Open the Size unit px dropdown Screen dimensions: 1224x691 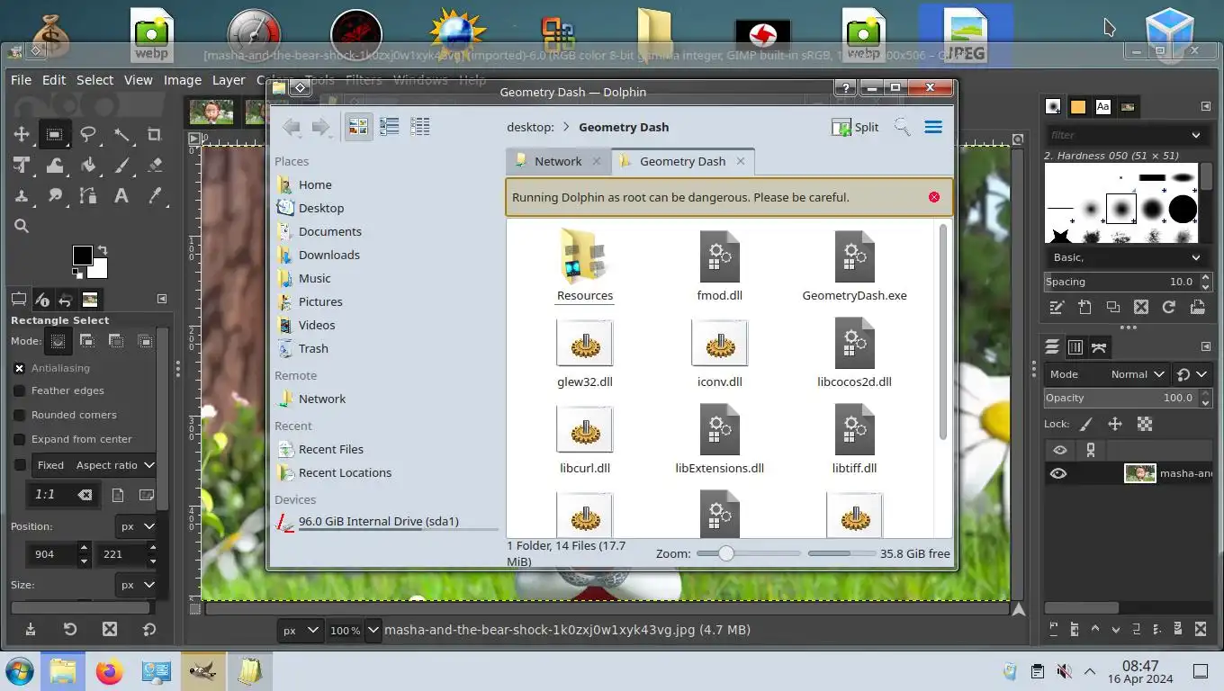click(137, 585)
